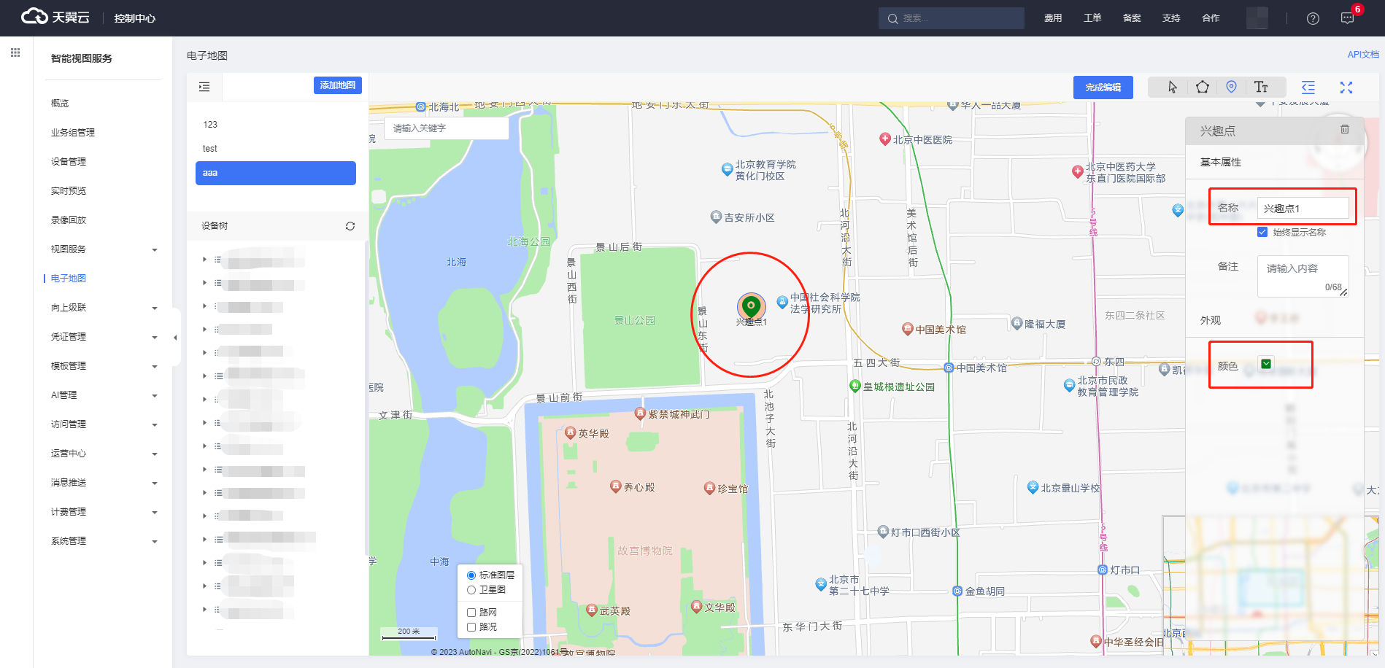Open 实时预览 in the sidebar
1385x668 pixels.
tap(69, 191)
